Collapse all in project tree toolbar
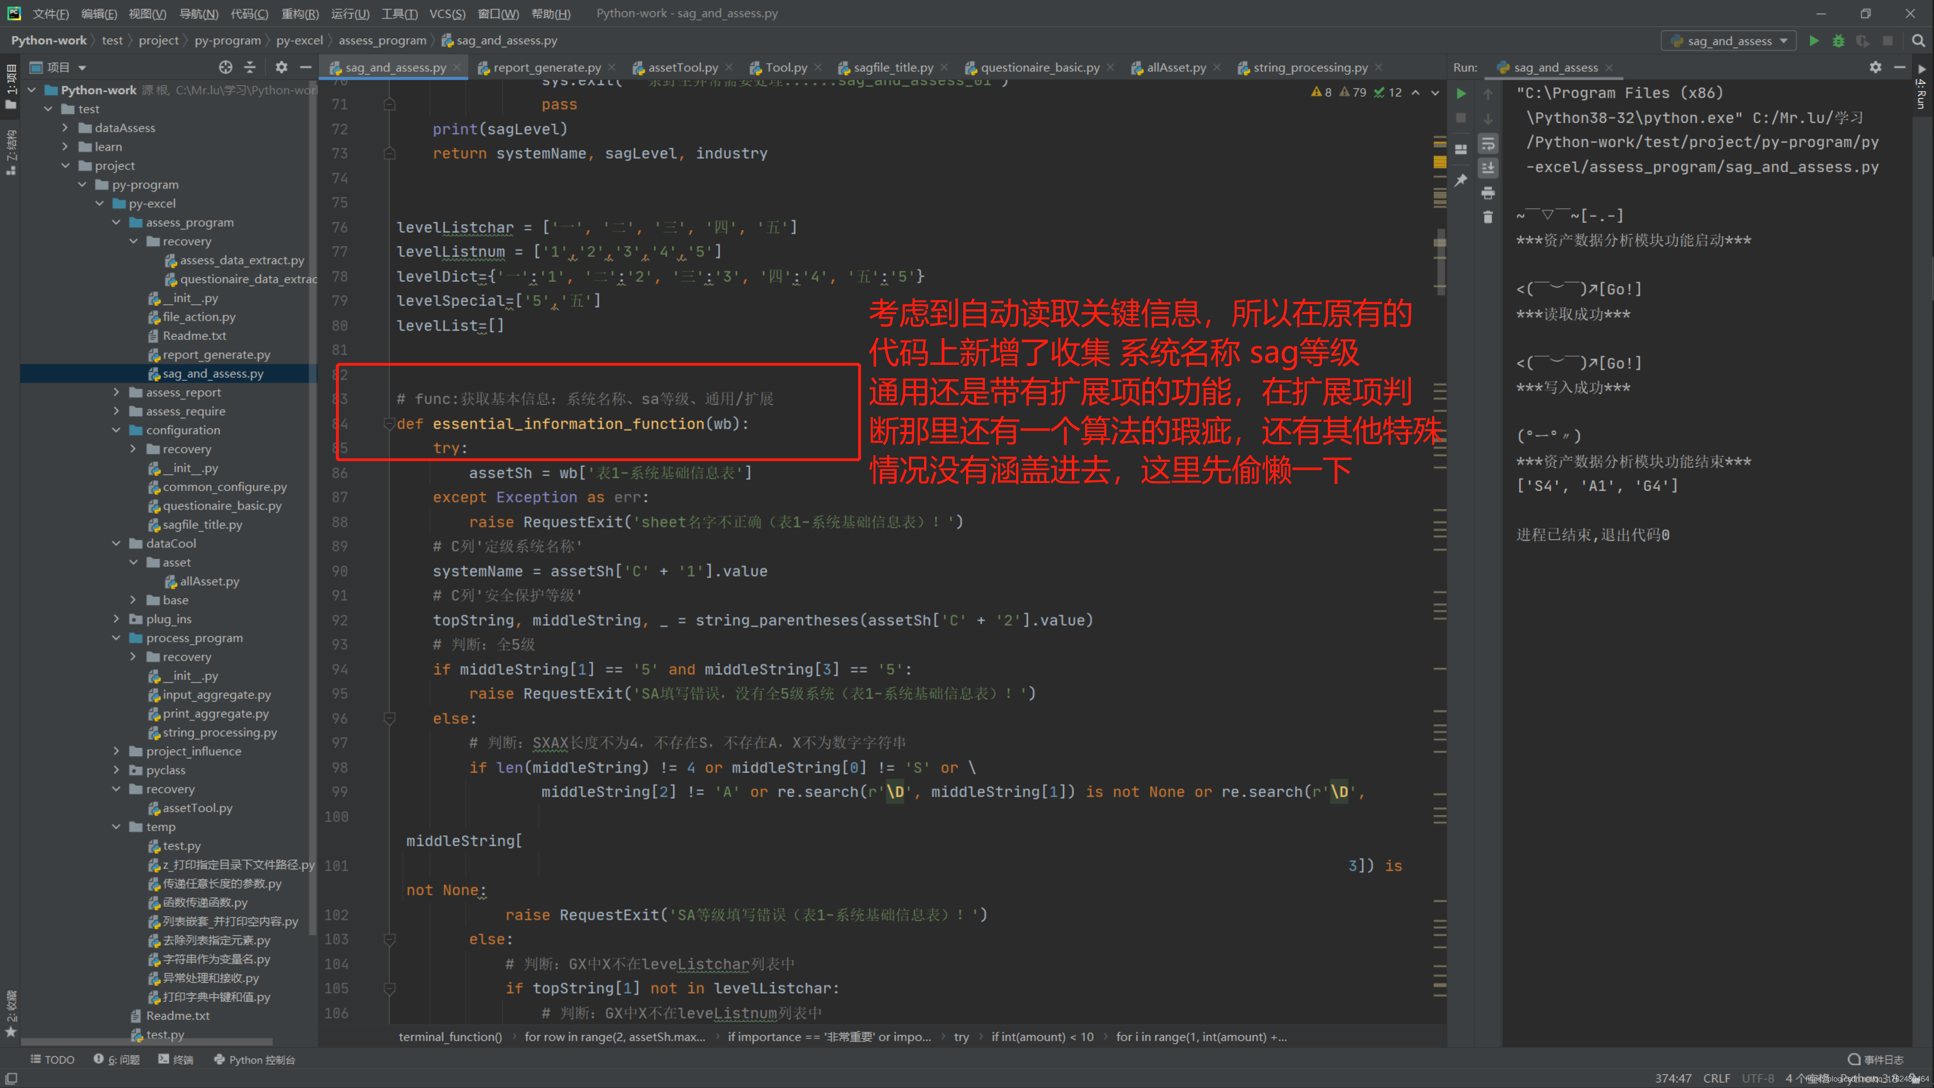The width and height of the screenshot is (1934, 1088). point(250,68)
